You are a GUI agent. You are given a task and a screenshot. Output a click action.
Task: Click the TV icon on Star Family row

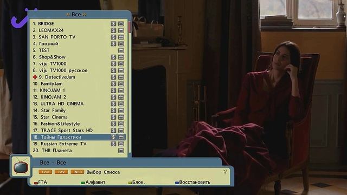click(x=121, y=110)
